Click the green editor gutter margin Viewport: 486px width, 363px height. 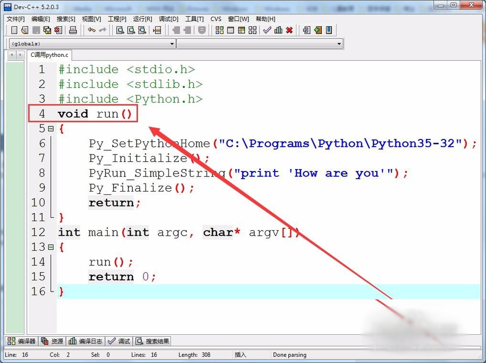15,197
